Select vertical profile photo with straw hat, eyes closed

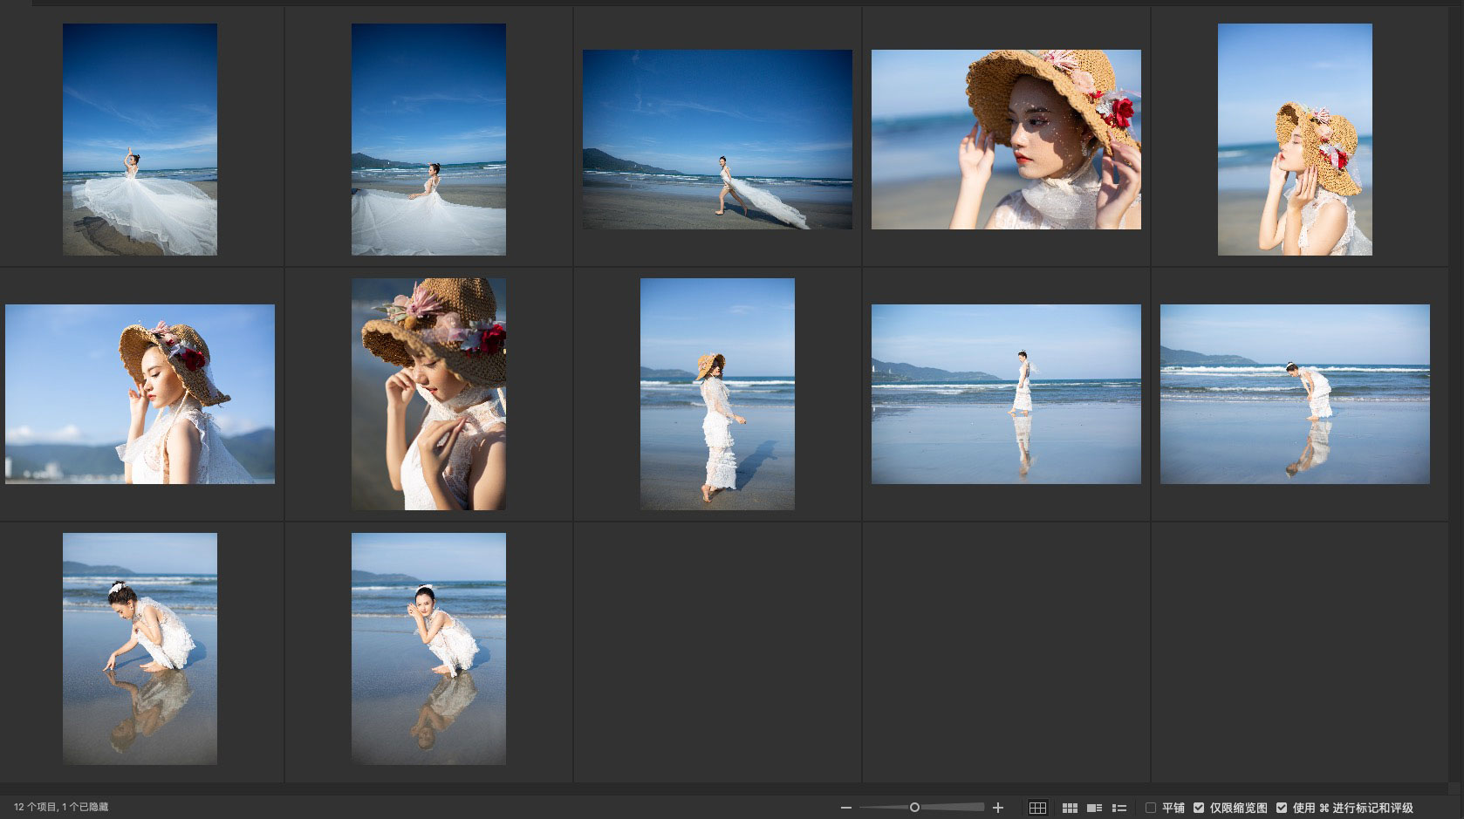pyautogui.click(x=1295, y=140)
